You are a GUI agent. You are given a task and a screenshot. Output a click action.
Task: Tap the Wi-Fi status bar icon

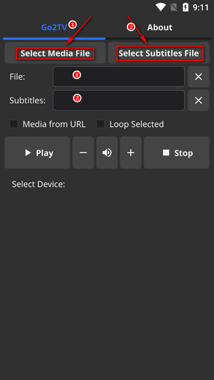(x=160, y=7)
